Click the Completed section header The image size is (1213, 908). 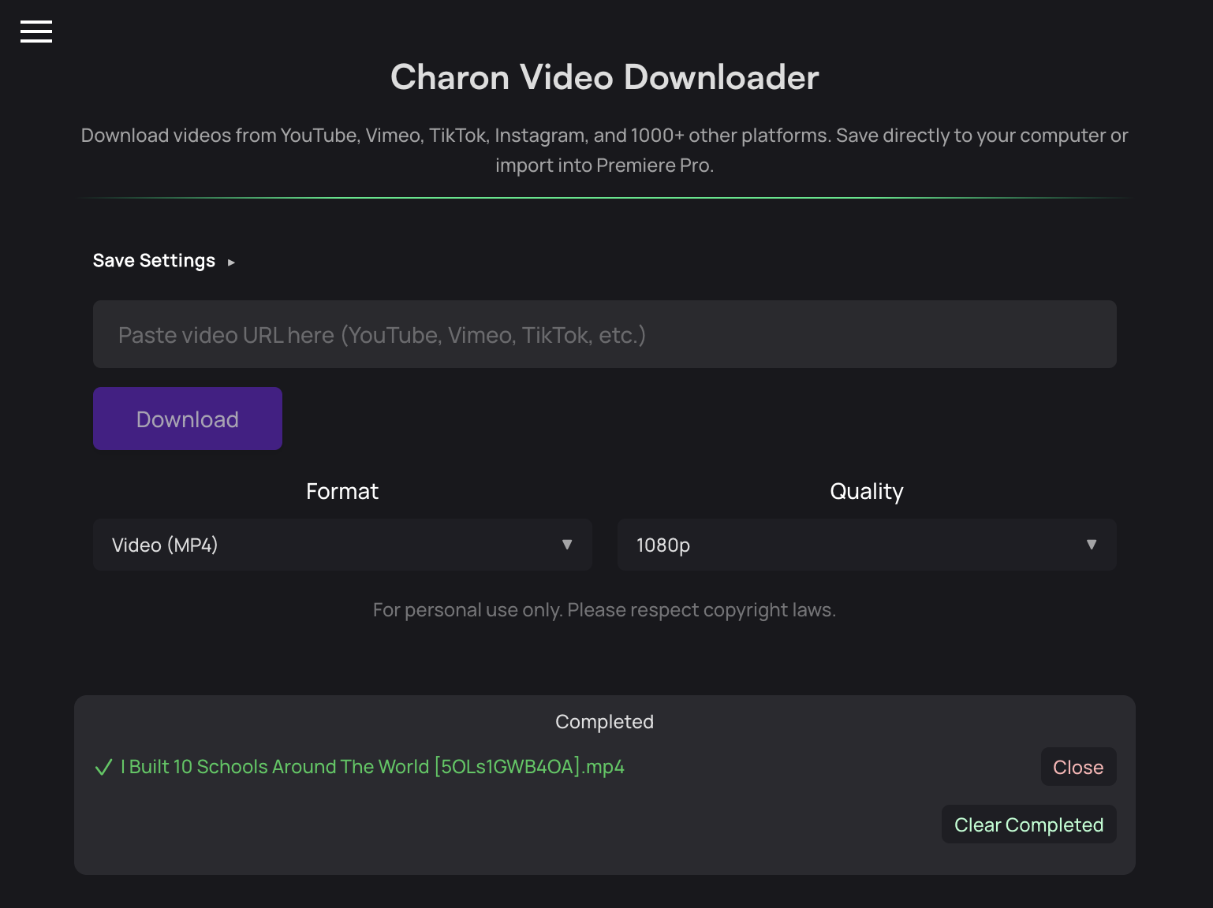tap(604, 721)
